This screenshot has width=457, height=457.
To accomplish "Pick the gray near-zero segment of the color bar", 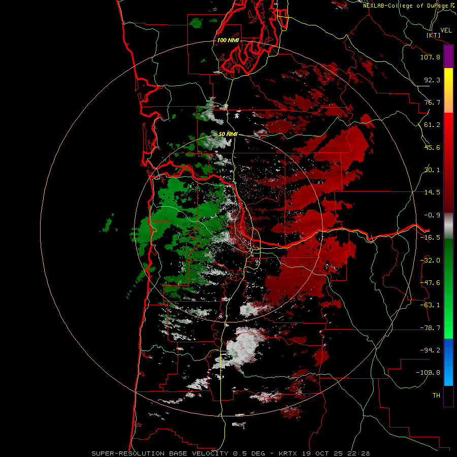I will pyautogui.click(x=448, y=226).
